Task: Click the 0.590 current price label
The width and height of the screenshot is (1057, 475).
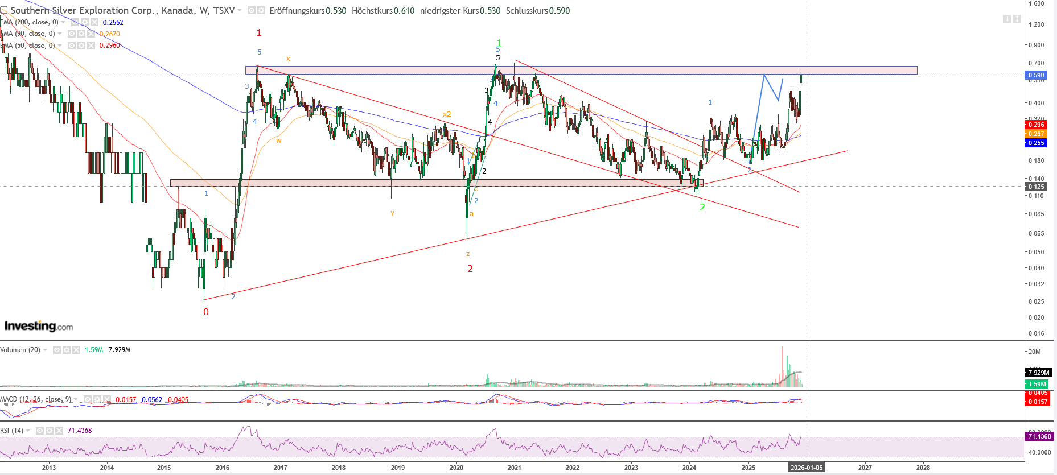Action: coord(1036,75)
